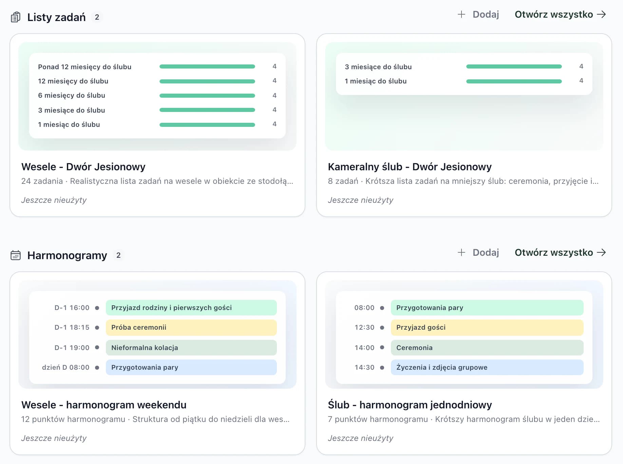The width and height of the screenshot is (623, 464).
Task: Click the Listy zadań clipboard icon
Action: [16, 17]
